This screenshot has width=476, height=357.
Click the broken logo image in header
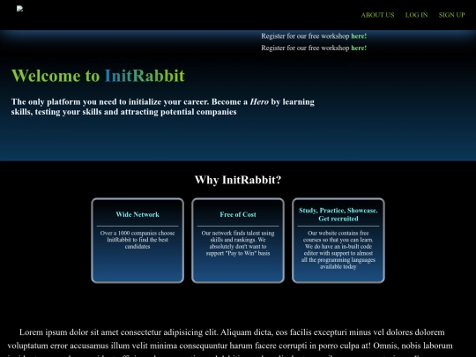tap(19, 9)
